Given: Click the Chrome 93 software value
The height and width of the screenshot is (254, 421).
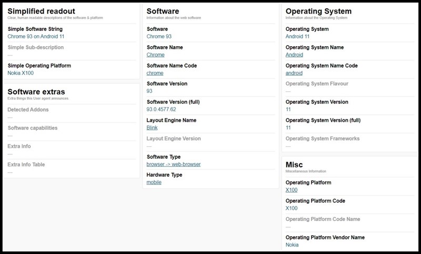Looking at the screenshot, I should [159, 36].
